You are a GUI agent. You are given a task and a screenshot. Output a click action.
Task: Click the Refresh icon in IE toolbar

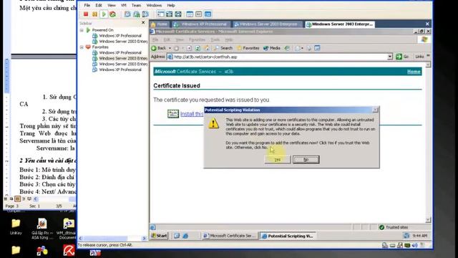coord(198,48)
